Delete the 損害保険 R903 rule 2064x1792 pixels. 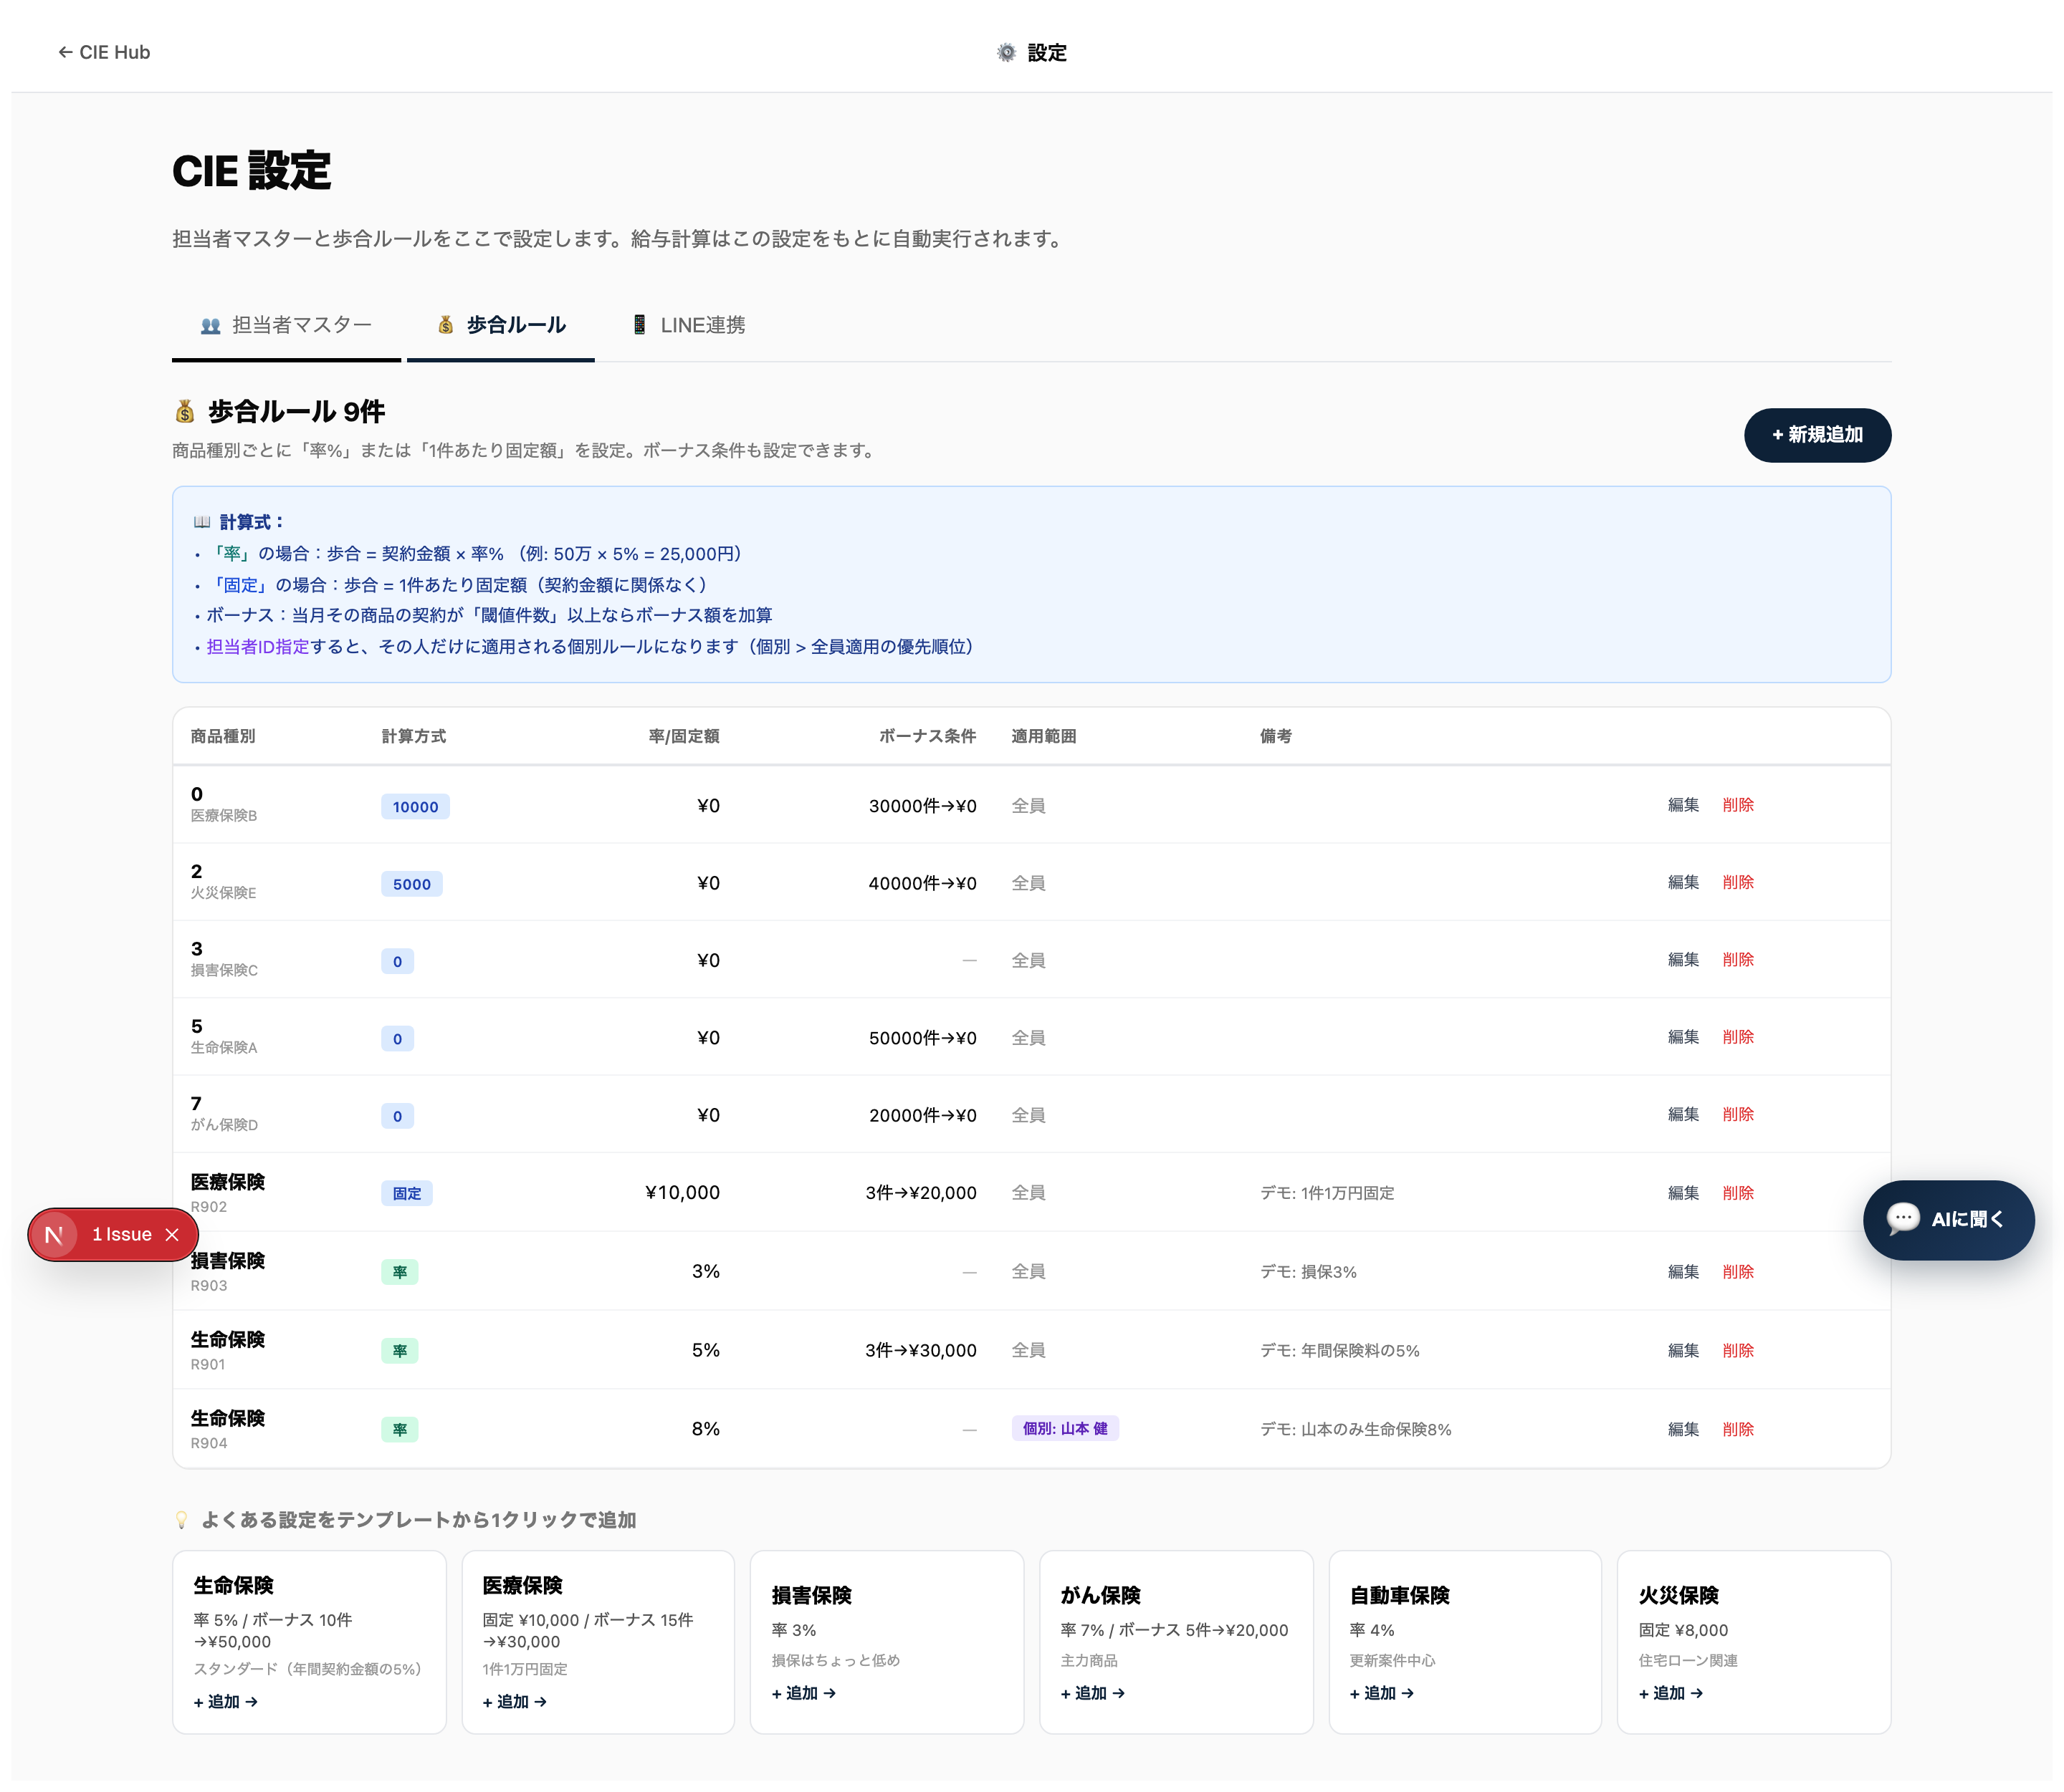tap(1738, 1272)
